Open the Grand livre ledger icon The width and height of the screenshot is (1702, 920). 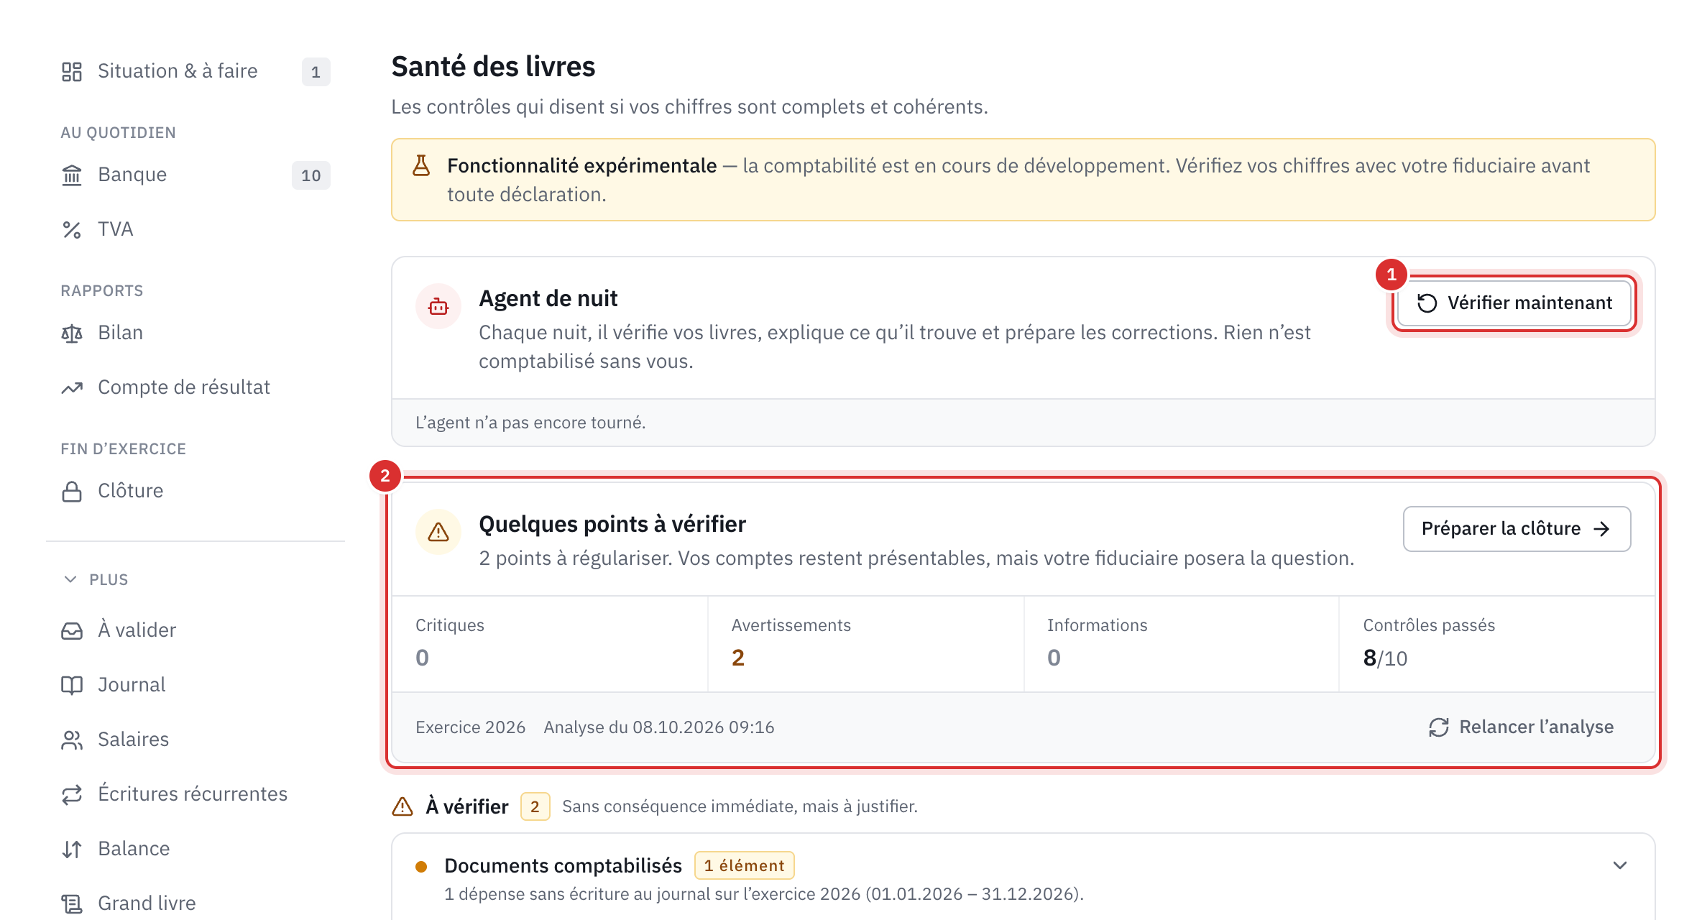72,903
